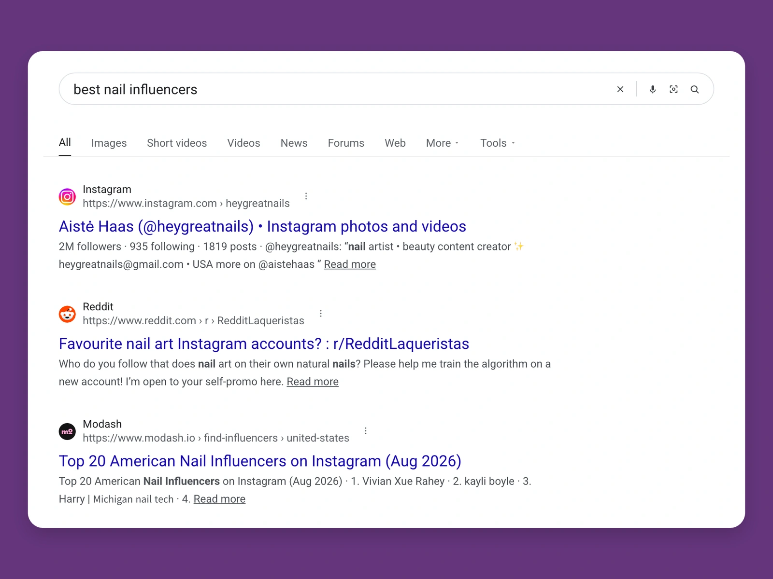Click the 'Modash' site name label
Screen dimensions: 773x579
tap(102, 424)
